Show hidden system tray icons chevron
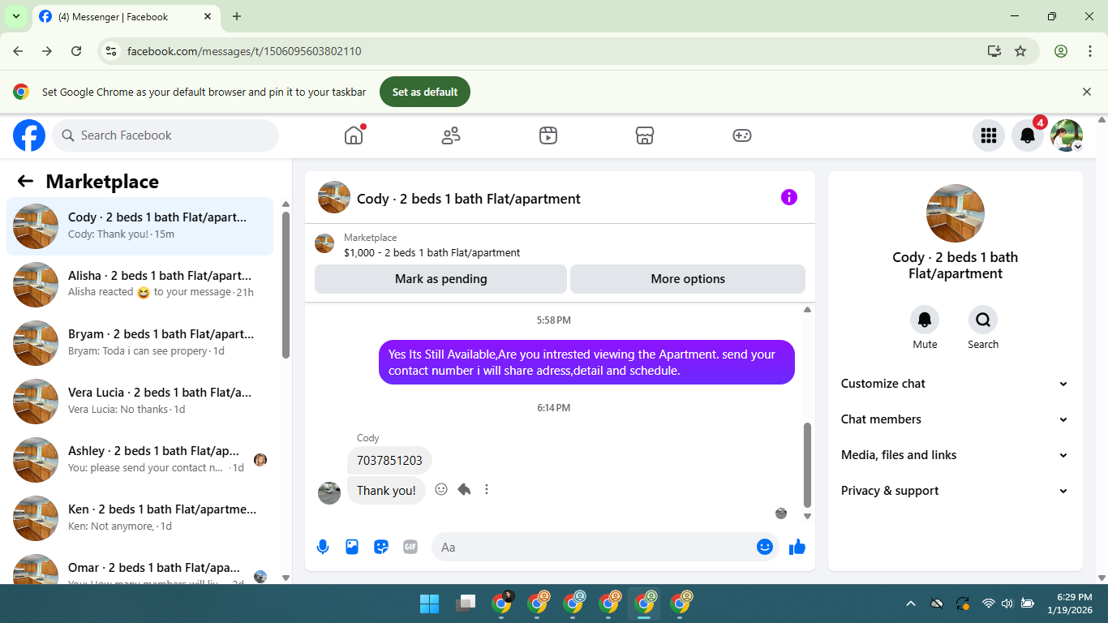The width and height of the screenshot is (1108, 623). 910,604
